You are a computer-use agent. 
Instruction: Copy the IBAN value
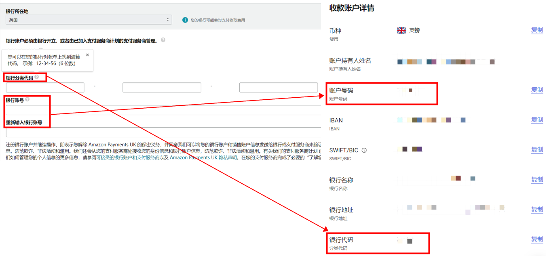[537, 120]
